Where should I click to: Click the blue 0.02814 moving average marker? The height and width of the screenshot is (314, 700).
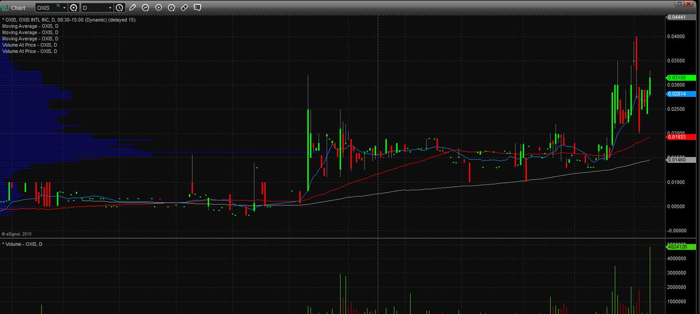click(680, 93)
